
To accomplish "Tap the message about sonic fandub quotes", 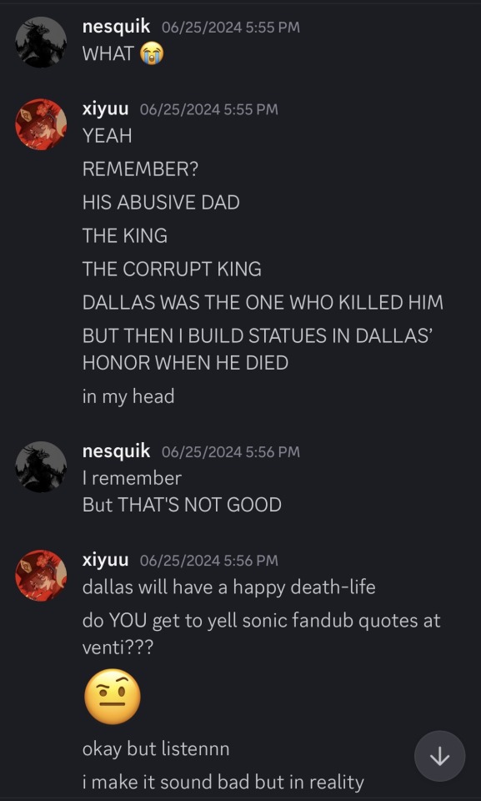I will (262, 634).
